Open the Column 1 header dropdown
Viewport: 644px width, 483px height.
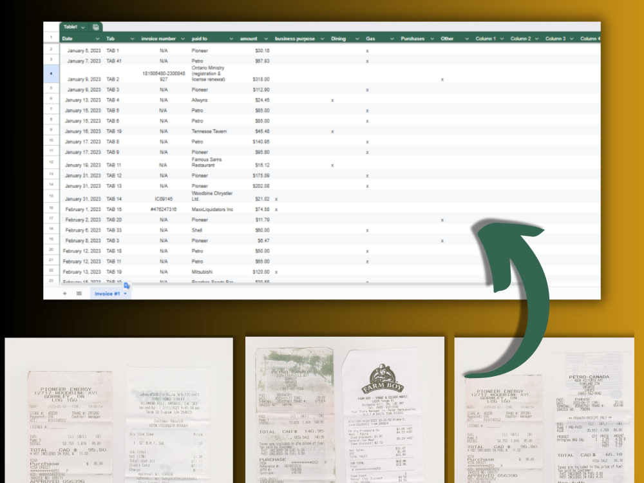[x=502, y=39]
